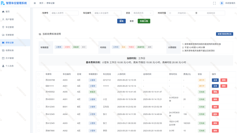The width and height of the screenshot is (237, 133).
Task: Click the parking space location pin icon
Action: pyautogui.click(x=3, y=27)
